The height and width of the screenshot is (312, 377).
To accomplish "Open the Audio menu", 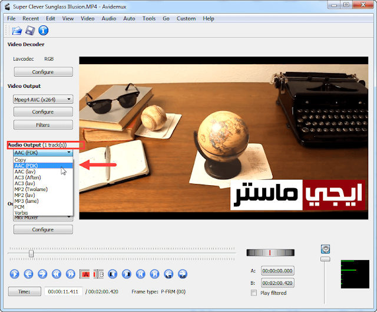I will [x=108, y=18].
